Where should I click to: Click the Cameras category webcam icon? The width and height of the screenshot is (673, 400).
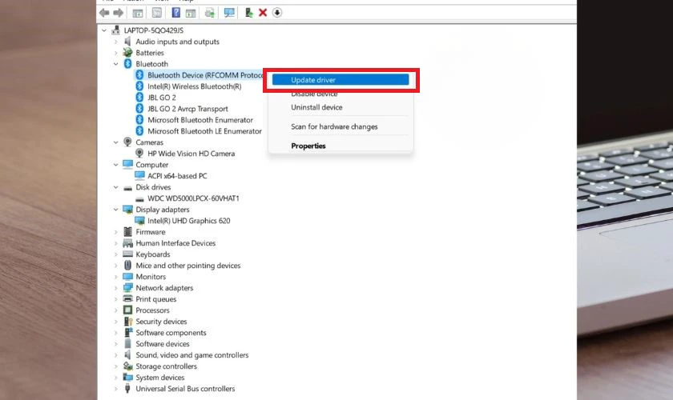point(127,142)
